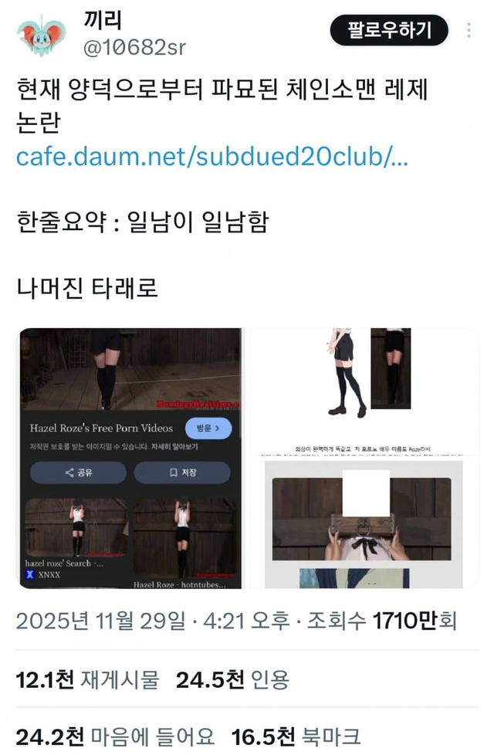Screen dimensions: 494x755
Task: Click the 공유 share button
Action: tap(79, 472)
